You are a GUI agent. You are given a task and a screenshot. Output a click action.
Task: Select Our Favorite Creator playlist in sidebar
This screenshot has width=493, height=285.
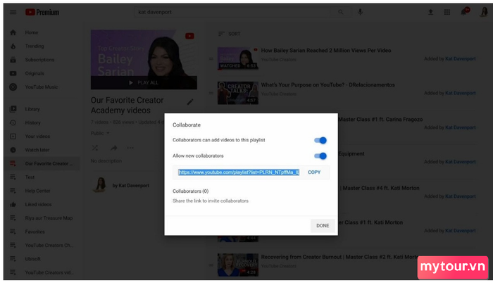click(x=42, y=163)
